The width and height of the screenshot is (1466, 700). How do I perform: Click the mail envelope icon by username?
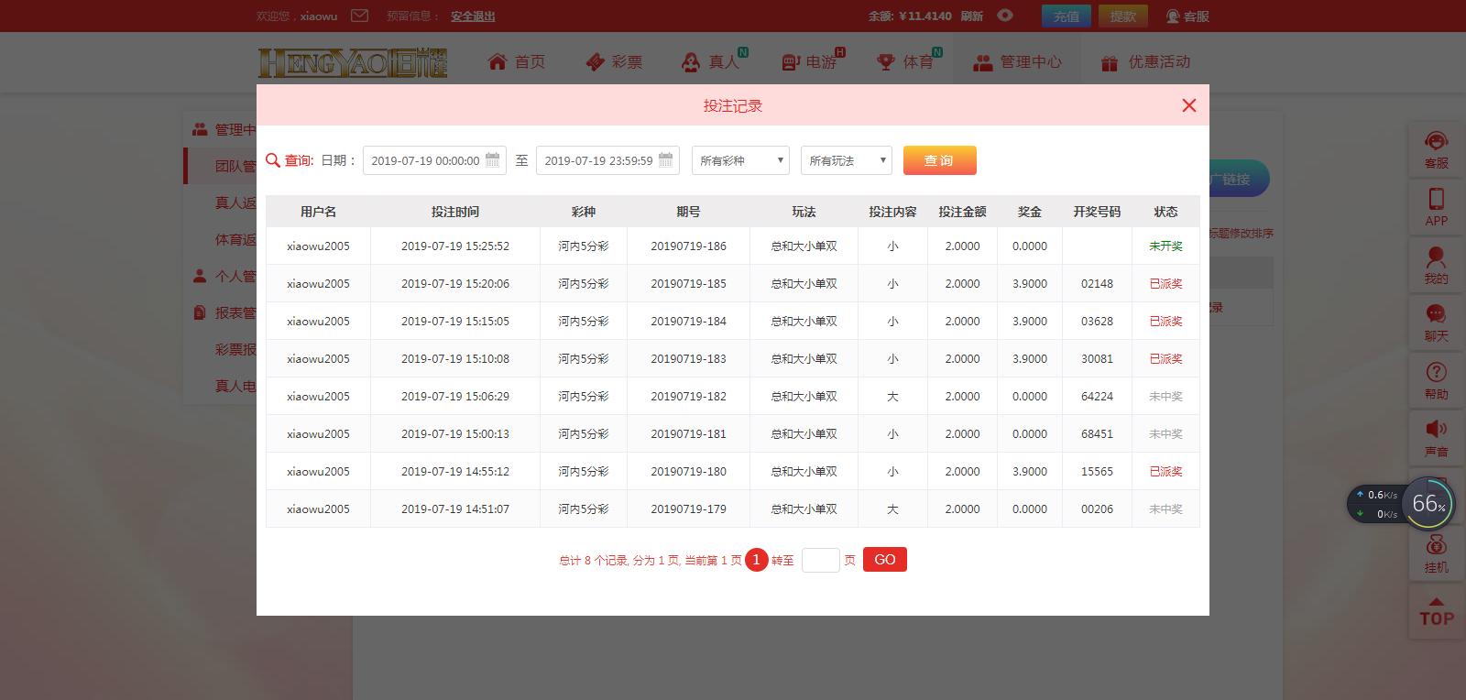tap(359, 16)
